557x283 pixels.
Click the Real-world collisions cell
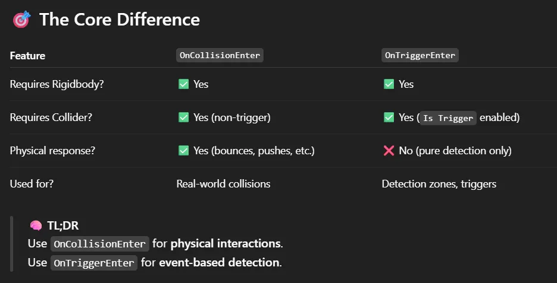[x=223, y=184]
